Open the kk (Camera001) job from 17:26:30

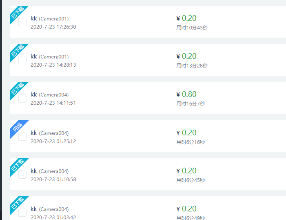pyautogui.click(x=50, y=18)
